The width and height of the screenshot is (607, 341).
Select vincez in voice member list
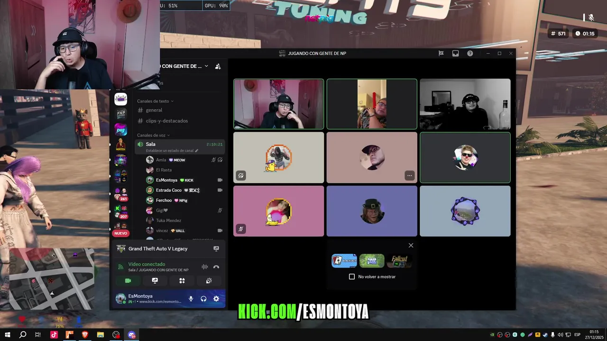(x=184, y=231)
